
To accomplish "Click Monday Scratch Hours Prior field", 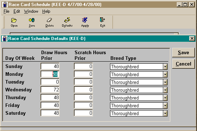I will click(x=83, y=74).
